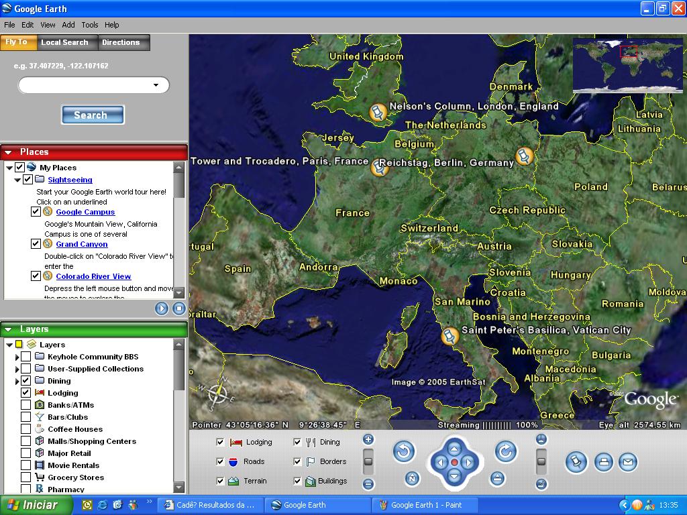Select the Eiffel Tower Paris placemark icon
Image resolution: width=687 pixels, height=515 pixels.
click(380, 168)
